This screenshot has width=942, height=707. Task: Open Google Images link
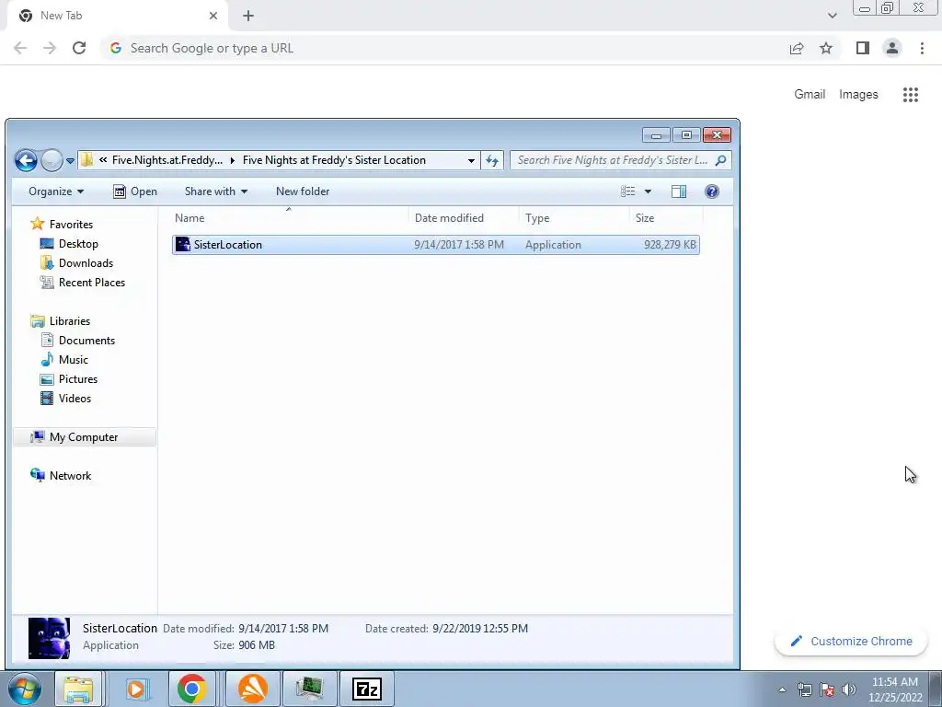pyautogui.click(x=858, y=95)
